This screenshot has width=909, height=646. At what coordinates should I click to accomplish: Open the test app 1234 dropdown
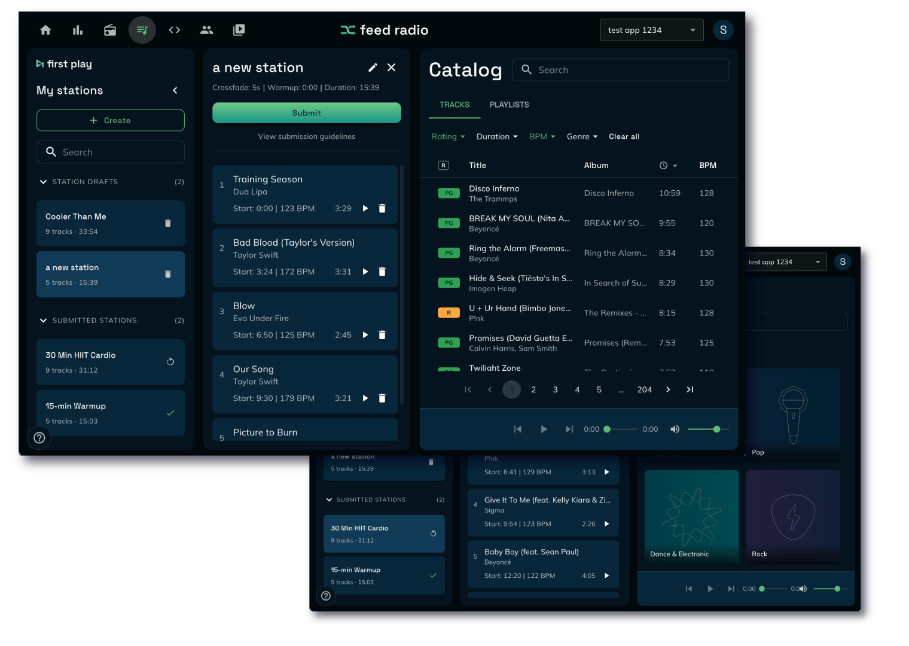651,30
